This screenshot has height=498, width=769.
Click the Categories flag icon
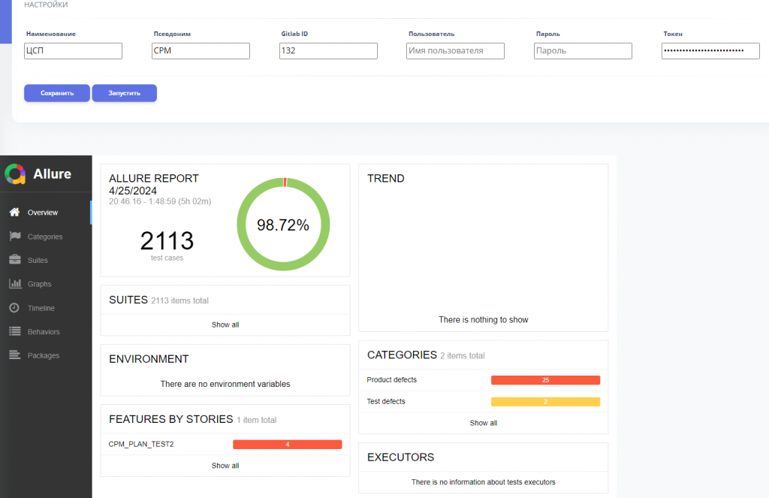[15, 236]
